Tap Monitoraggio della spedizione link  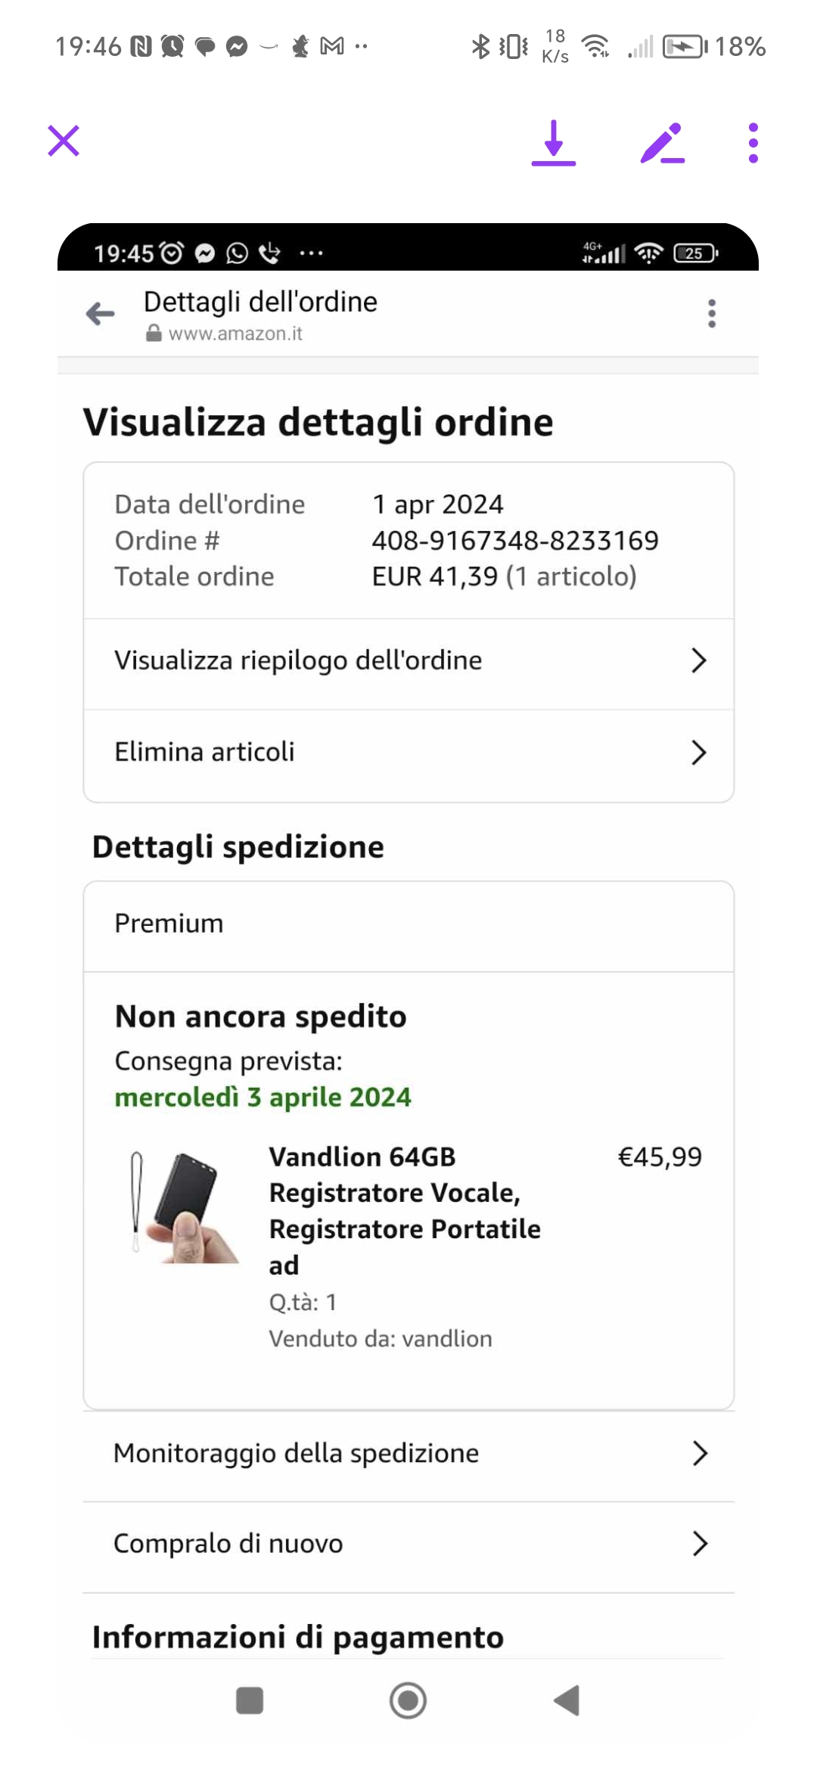pos(296,1453)
